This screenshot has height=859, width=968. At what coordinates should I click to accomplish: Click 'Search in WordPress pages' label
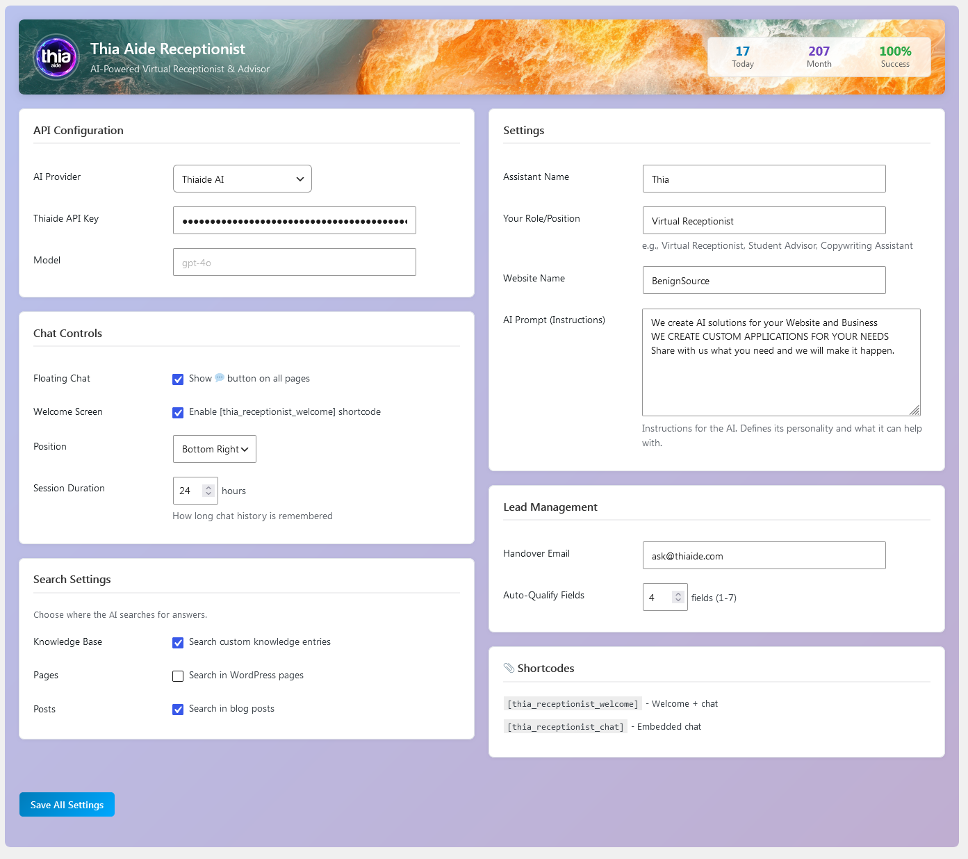246,675
